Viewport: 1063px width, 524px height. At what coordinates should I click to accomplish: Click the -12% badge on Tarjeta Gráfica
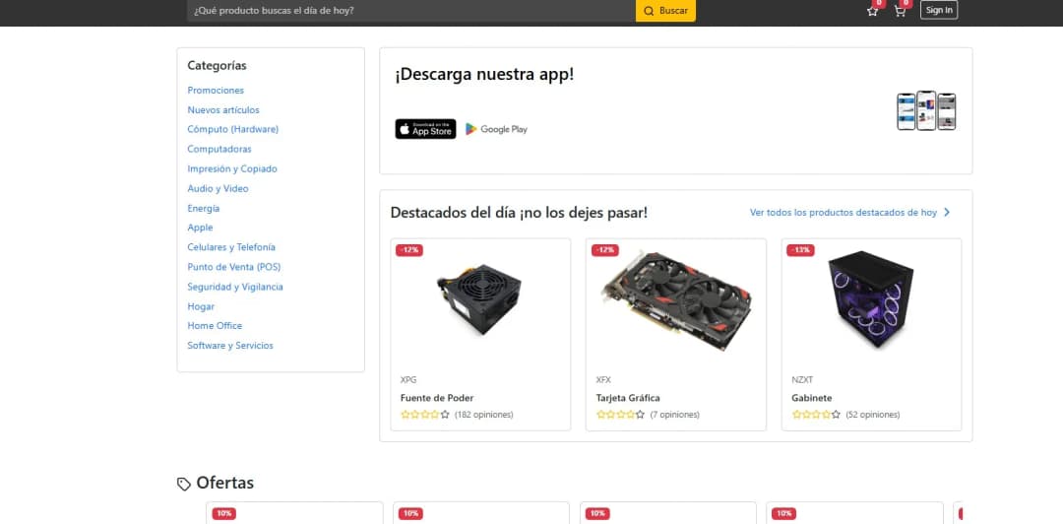click(604, 250)
